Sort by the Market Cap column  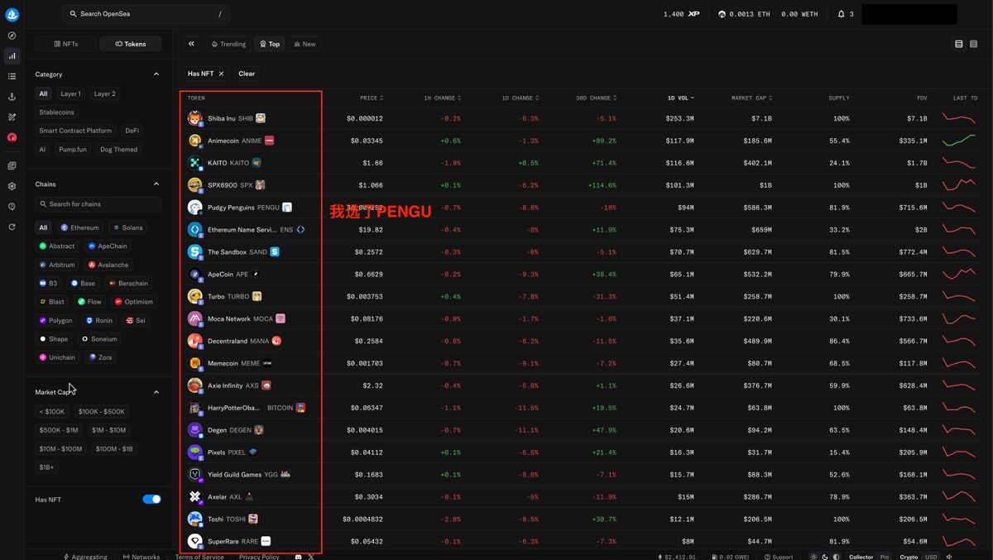751,98
